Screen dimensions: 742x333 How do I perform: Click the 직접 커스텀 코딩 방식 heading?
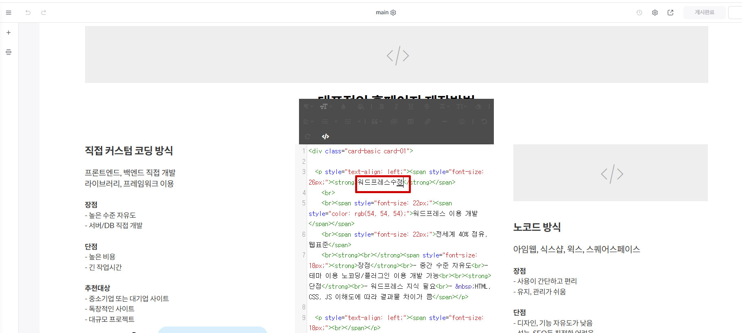coord(129,151)
